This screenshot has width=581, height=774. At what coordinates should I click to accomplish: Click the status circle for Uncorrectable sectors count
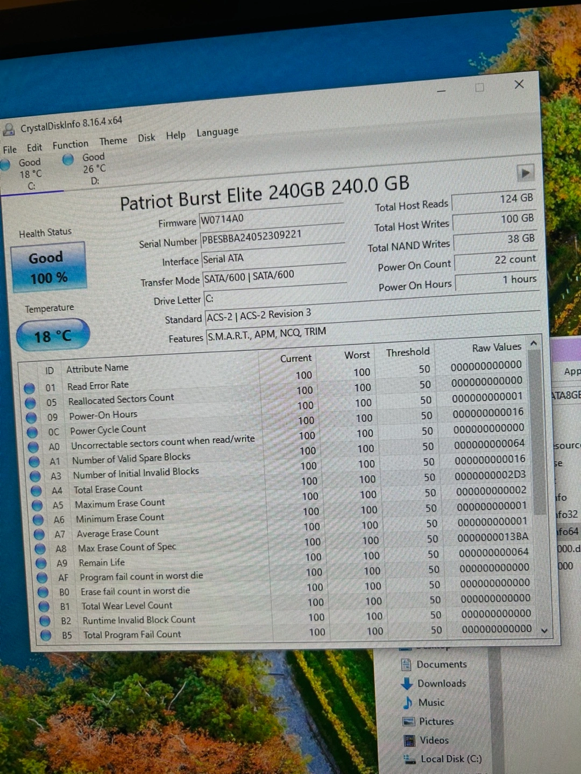(33, 447)
